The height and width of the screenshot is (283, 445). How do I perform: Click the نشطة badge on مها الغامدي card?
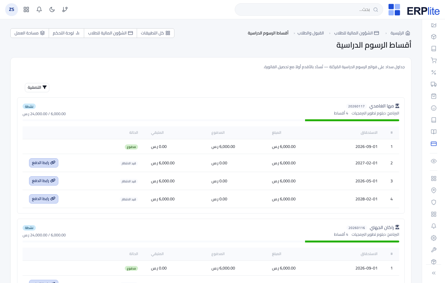[x=29, y=106]
